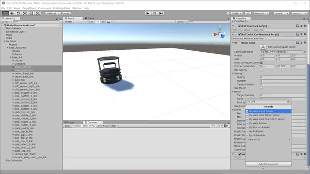The height and width of the screenshot is (174, 310).
Task: Click the scene orientation gizmo
Action: (x=219, y=34)
